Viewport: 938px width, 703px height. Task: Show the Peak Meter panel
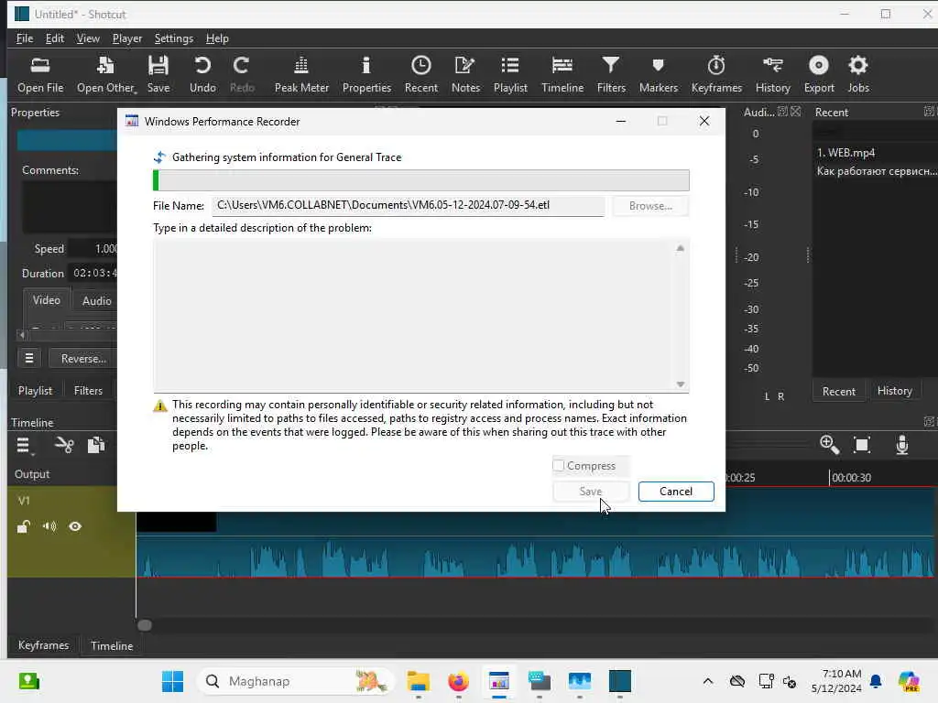[301, 74]
